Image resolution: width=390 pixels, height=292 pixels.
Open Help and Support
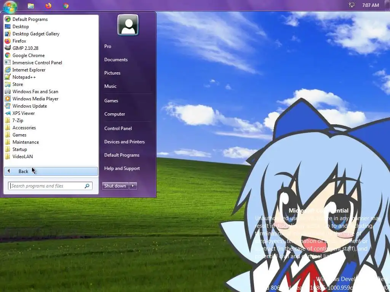pyautogui.click(x=122, y=168)
